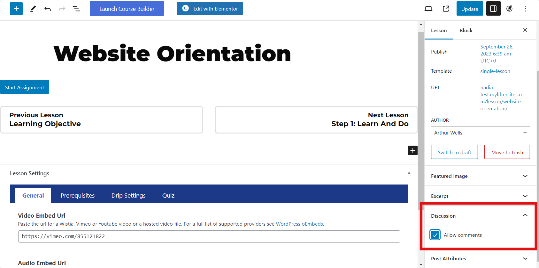Click the editor scrollbar up arrow

(x=421, y=25)
